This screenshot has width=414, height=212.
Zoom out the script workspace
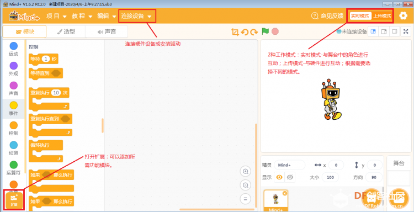(x=245, y=185)
